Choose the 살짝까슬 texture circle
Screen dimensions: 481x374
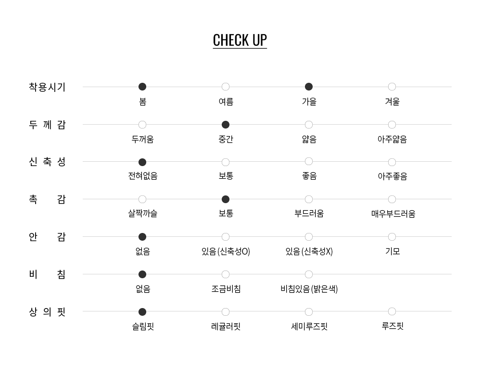142,199
